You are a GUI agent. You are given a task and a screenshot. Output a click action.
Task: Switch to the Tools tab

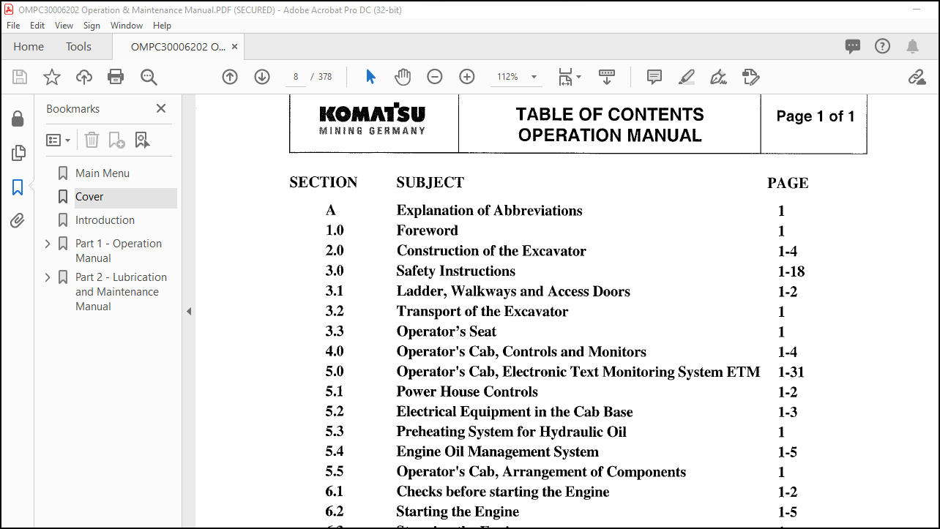coord(79,46)
